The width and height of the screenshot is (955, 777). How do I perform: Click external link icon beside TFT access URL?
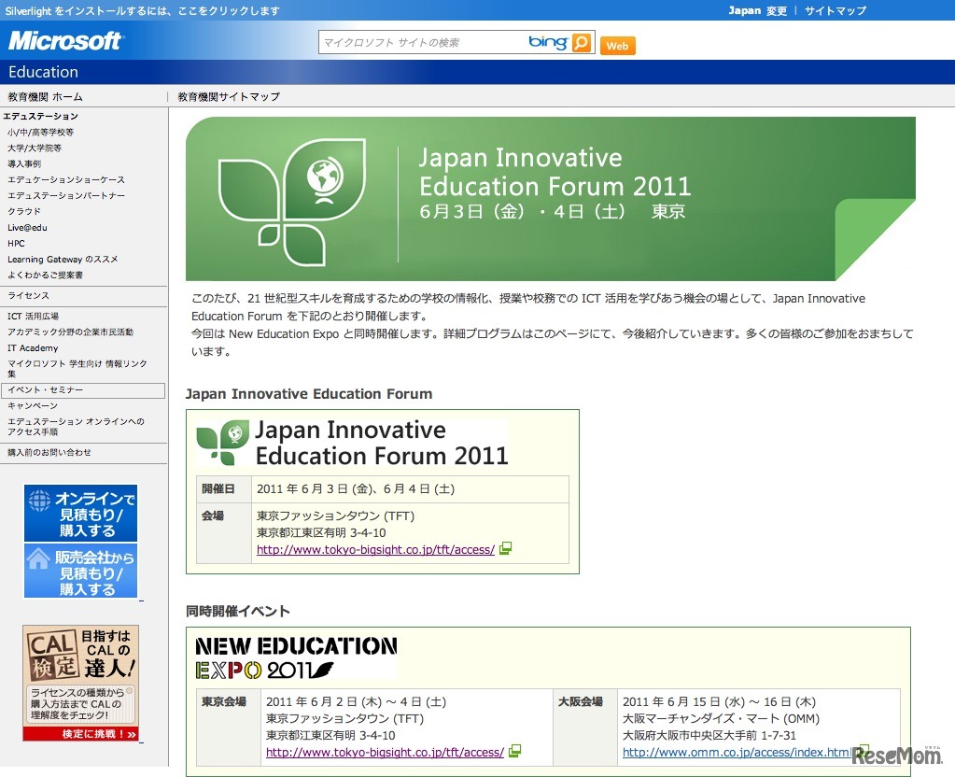click(x=505, y=549)
